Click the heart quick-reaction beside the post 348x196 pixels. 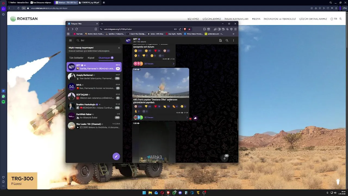(190, 118)
